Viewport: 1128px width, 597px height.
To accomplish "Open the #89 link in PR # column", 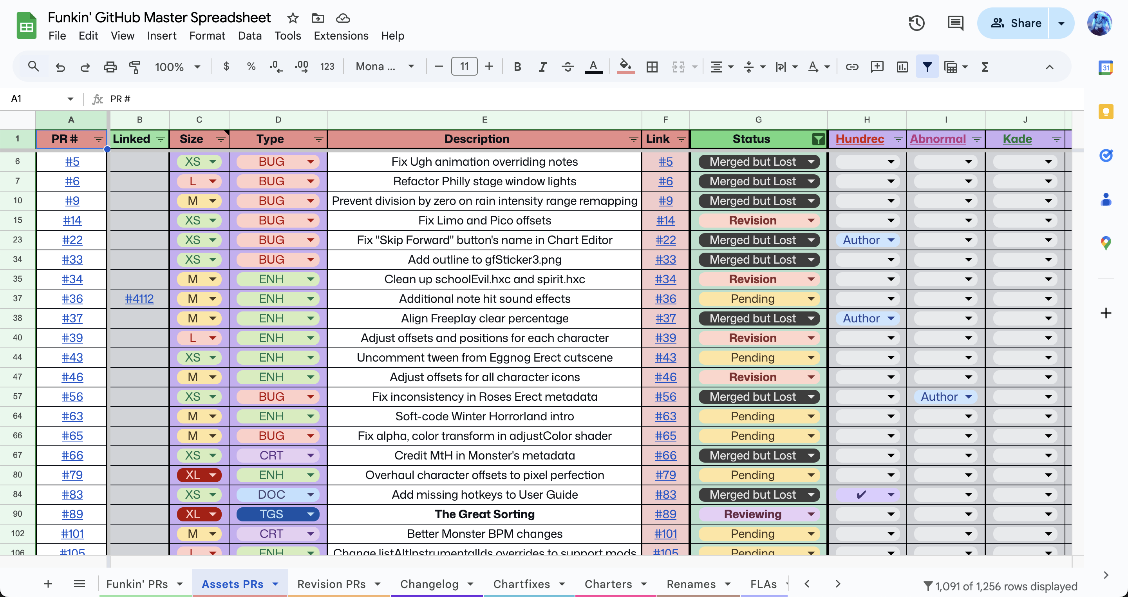I will [x=72, y=514].
